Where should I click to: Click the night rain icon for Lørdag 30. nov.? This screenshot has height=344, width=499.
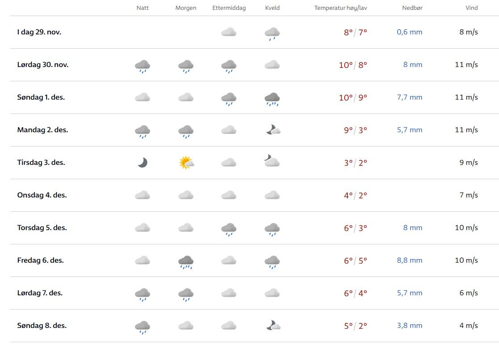(x=142, y=66)
